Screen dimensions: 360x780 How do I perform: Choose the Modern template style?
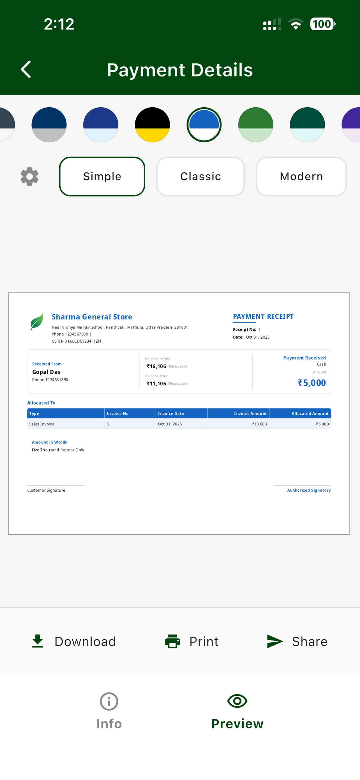tap(301, 177)
